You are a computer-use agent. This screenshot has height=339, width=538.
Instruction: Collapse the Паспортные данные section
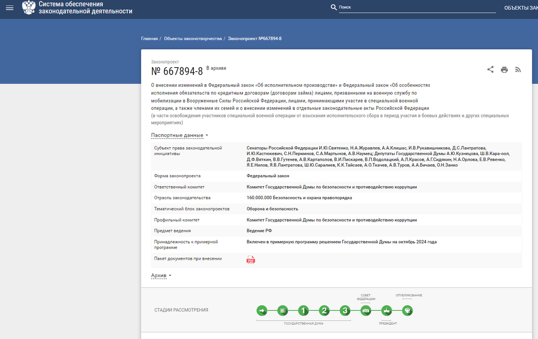(177, 135)
